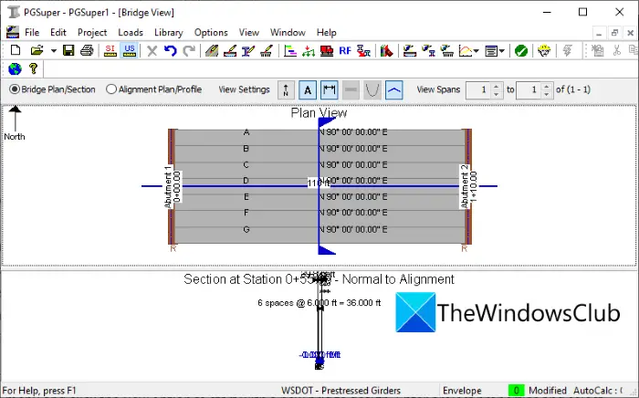This screenshot has height=398, width=639.
Task: Click the comb-shaped icon with a pencil
Action: [x=267, y=50]
